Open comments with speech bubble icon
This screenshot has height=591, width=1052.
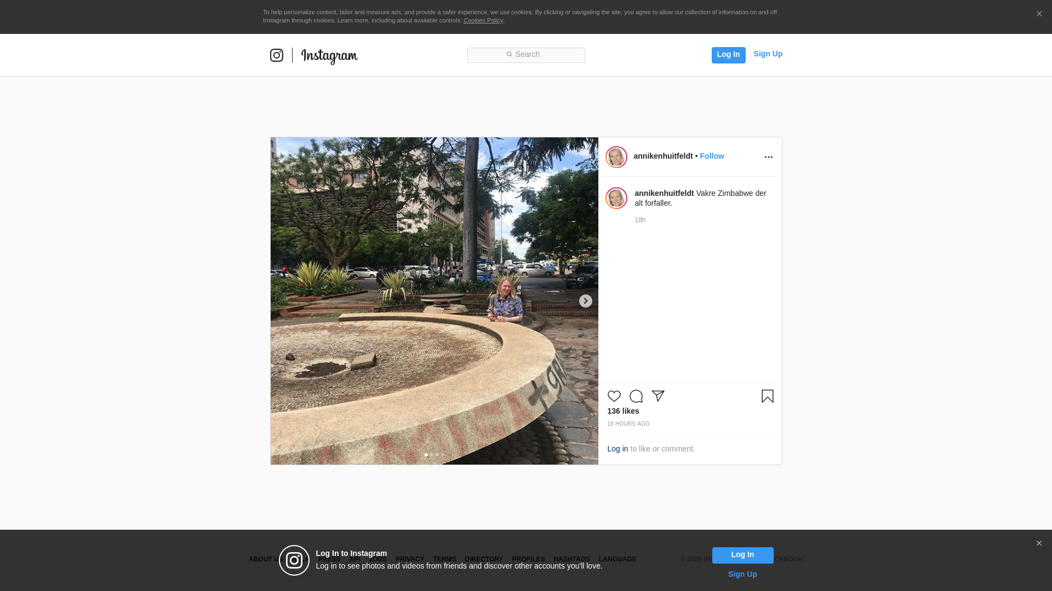pos(636,396)
